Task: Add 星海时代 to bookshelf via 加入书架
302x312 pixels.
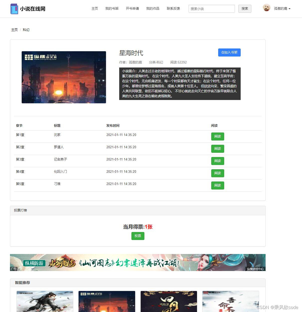Action: [229, 52]
